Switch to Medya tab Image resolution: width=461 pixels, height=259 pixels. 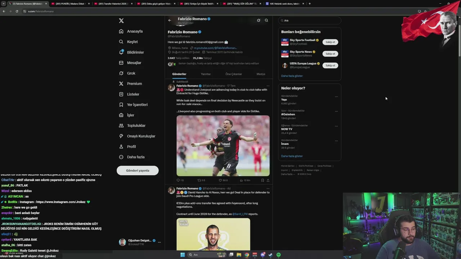261,74
